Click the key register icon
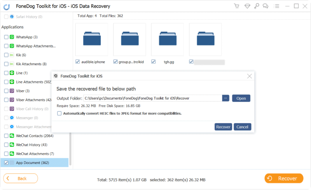The height and width of the screenshot is (190, 311). [257, 6]
